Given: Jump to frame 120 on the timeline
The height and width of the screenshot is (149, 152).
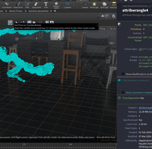Looking at the screenshot, I should click(24, 144).
